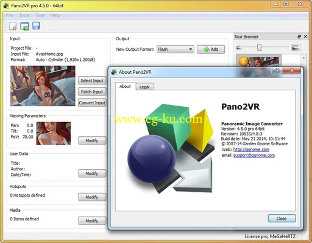Viewport: 312px width, 243px height.
Task: Click the support@ggnome.com email link
Action: coord(254,156)
